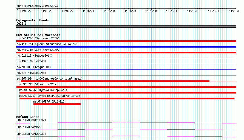This screenshot has width=244, height=140.
Task: Select the gray 5q23.1 cytogenetic band bar
Action: pos(126,27)
